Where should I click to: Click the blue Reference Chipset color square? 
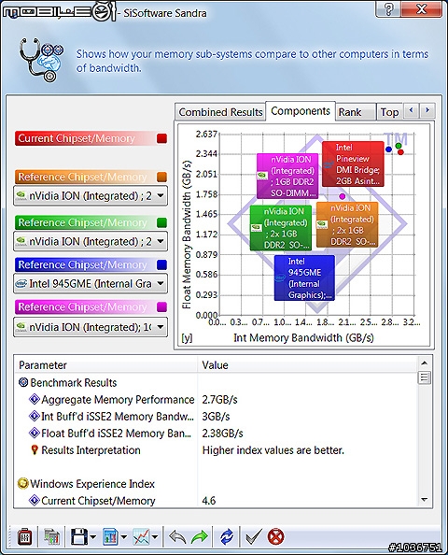click(161, 264)
